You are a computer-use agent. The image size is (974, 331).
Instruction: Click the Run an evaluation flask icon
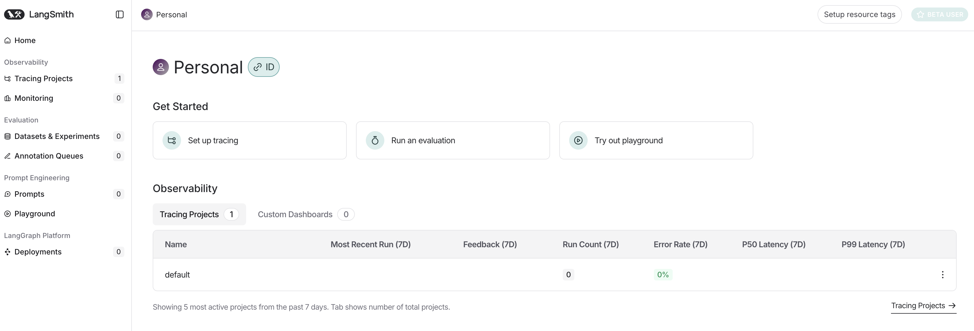tap(375, 140)
